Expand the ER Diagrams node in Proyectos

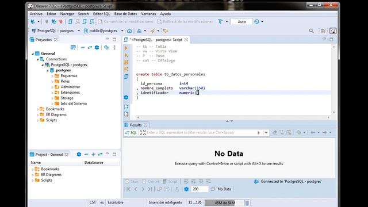click(38, 115)
